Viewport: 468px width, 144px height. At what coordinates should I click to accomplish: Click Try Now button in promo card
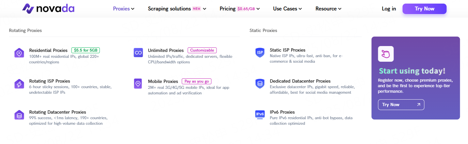coord(401,104)
